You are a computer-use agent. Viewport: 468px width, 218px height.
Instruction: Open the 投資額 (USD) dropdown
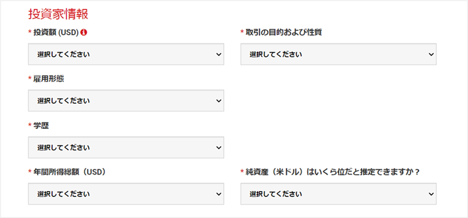pyautogui.click(x=126, y=54)
